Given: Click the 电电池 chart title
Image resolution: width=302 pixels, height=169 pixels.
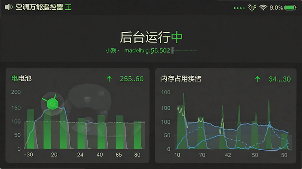Looking at the screenshot, I should (22, 78).
